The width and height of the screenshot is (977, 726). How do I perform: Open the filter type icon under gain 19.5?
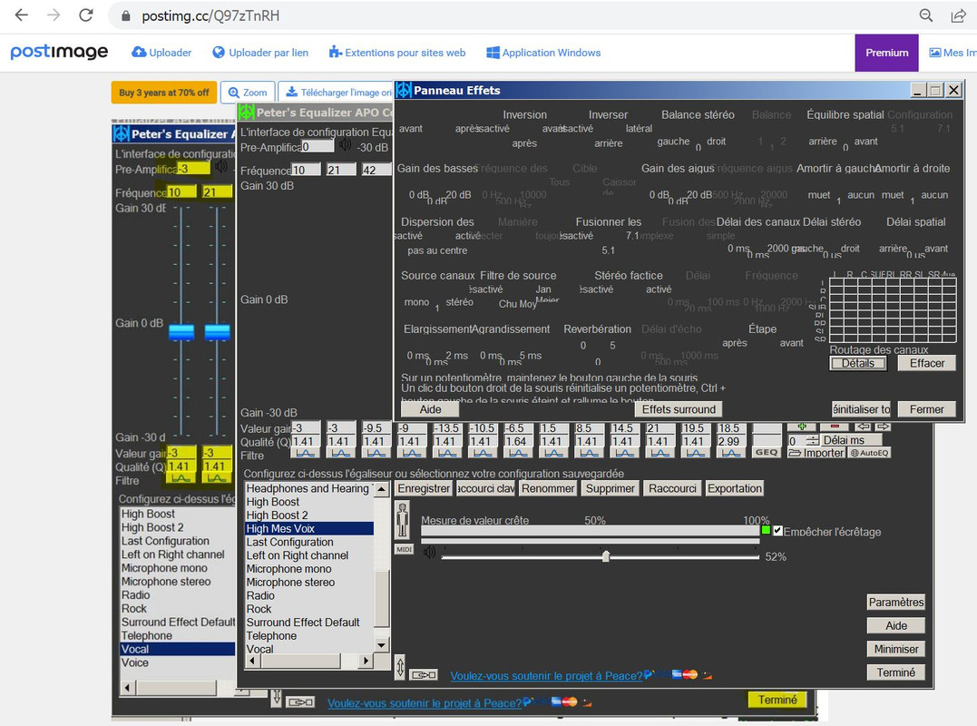696,454
